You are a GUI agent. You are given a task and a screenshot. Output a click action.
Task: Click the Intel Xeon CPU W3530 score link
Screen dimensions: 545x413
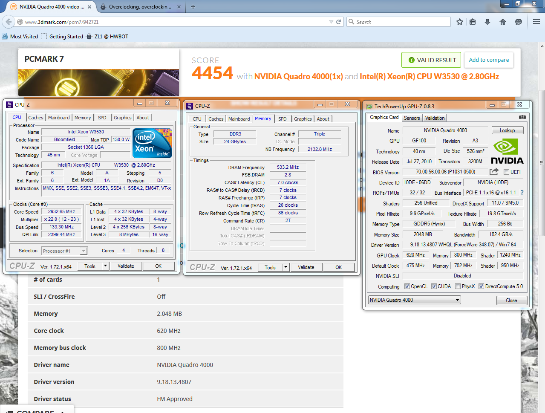(x=429, y=77)
